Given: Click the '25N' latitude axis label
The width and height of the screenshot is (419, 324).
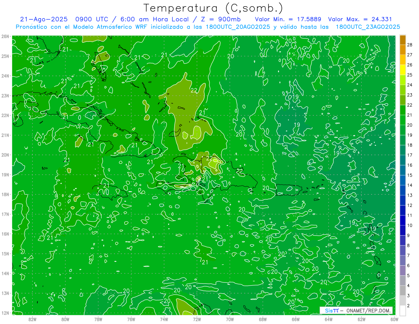Looking at the screenshot, I should click(5, 56).
